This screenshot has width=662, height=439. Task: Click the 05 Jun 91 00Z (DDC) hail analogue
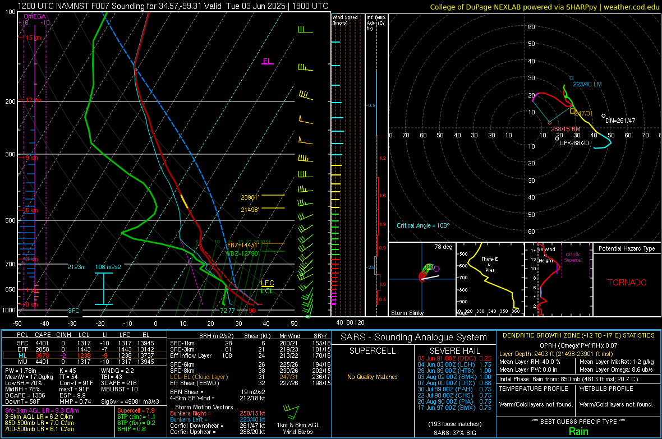454,358
